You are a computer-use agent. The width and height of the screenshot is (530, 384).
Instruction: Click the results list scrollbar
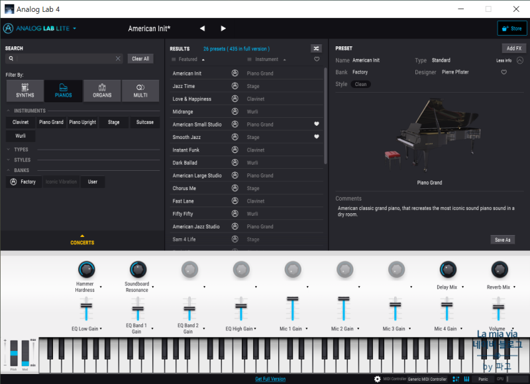(325, 116)
